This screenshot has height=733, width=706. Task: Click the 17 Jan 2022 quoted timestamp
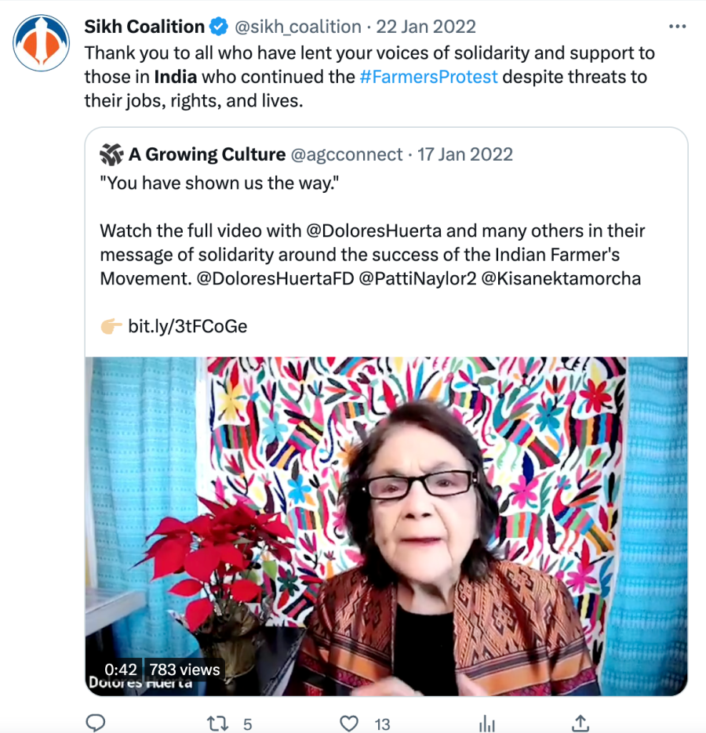(x=464, y=154)
